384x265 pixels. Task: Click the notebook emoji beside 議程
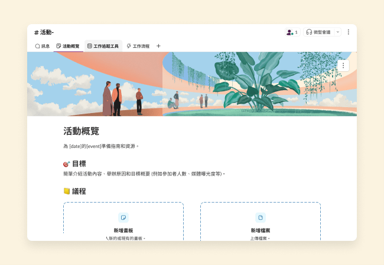(x=67, y=191)
